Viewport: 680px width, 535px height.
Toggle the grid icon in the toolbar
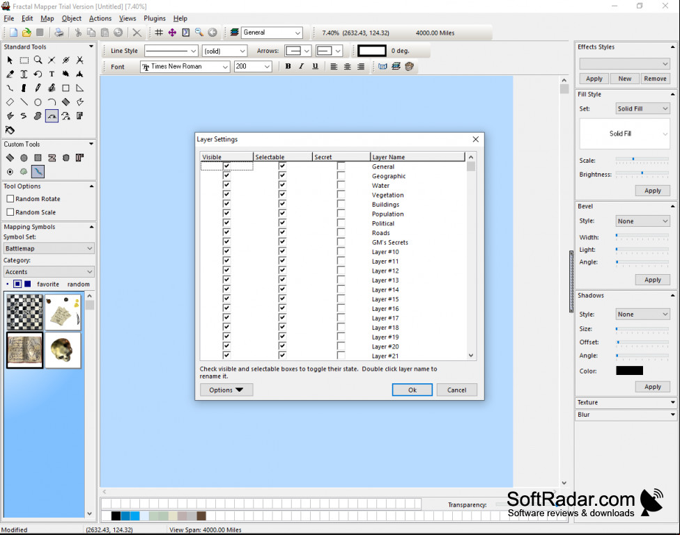coord(159,33)
